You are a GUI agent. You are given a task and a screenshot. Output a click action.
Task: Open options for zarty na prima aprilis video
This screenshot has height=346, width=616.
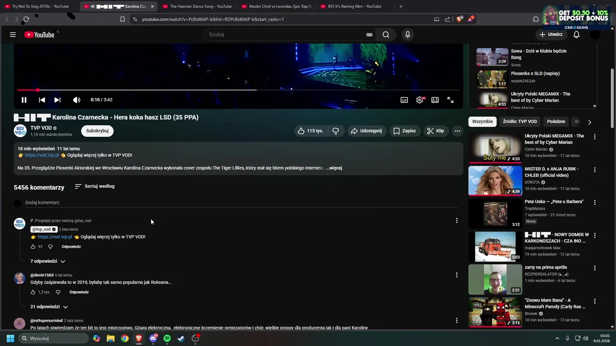pos(594,268)
